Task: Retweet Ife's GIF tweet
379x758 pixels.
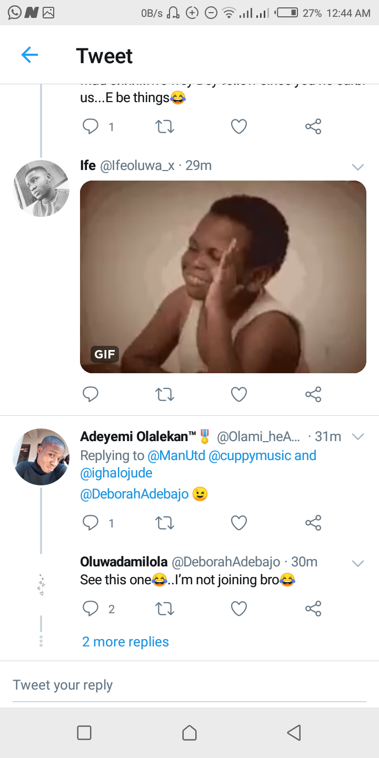Action: [165, 394]
